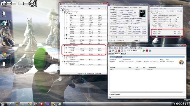Click the Tj. Max field in Core Temp
190x106 pixels.
[165, 32]
